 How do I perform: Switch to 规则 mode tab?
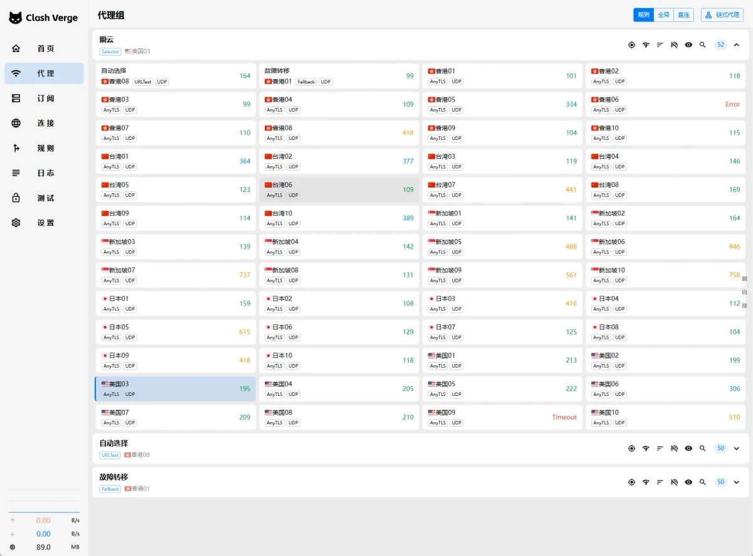click(644, 15)
